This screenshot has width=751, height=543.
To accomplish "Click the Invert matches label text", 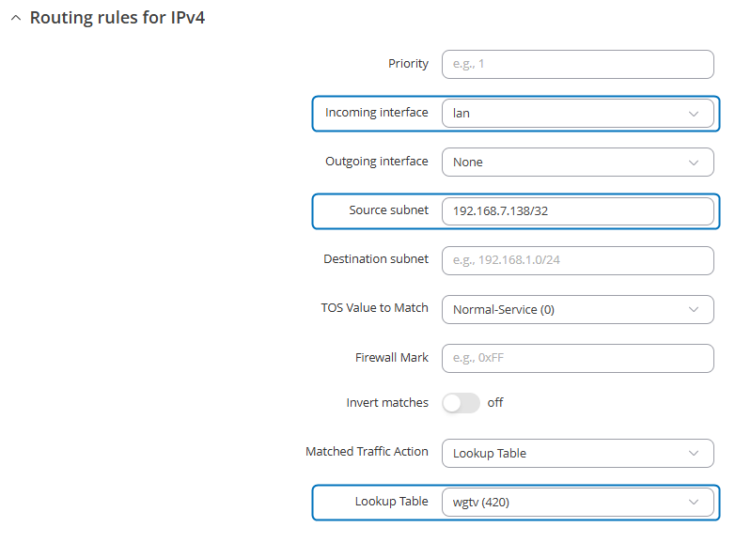I will [387, 403].
